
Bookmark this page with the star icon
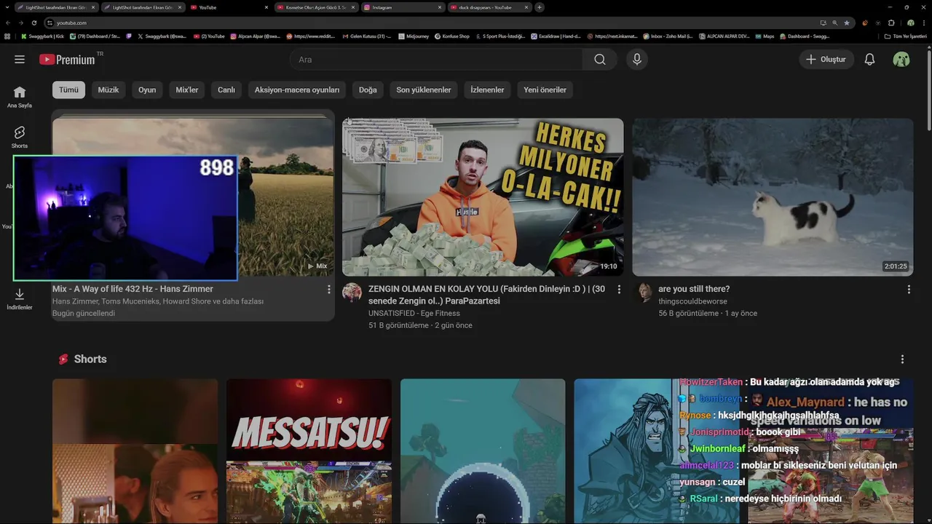point(846,23)
